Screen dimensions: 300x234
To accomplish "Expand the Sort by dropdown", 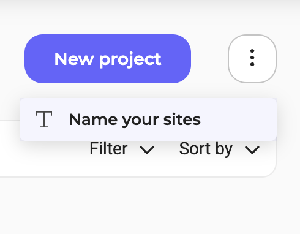I will [219, 149].
